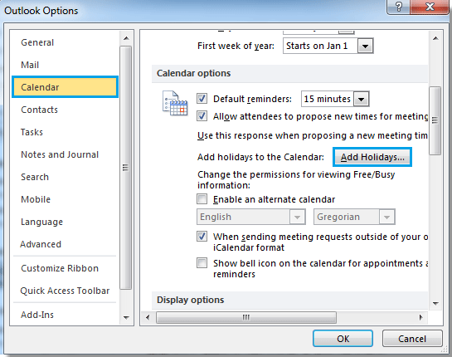Click the category list down arrow
The width and height of the screenshot is (452, 357).
pyautogui.click(x=126, y=317)
